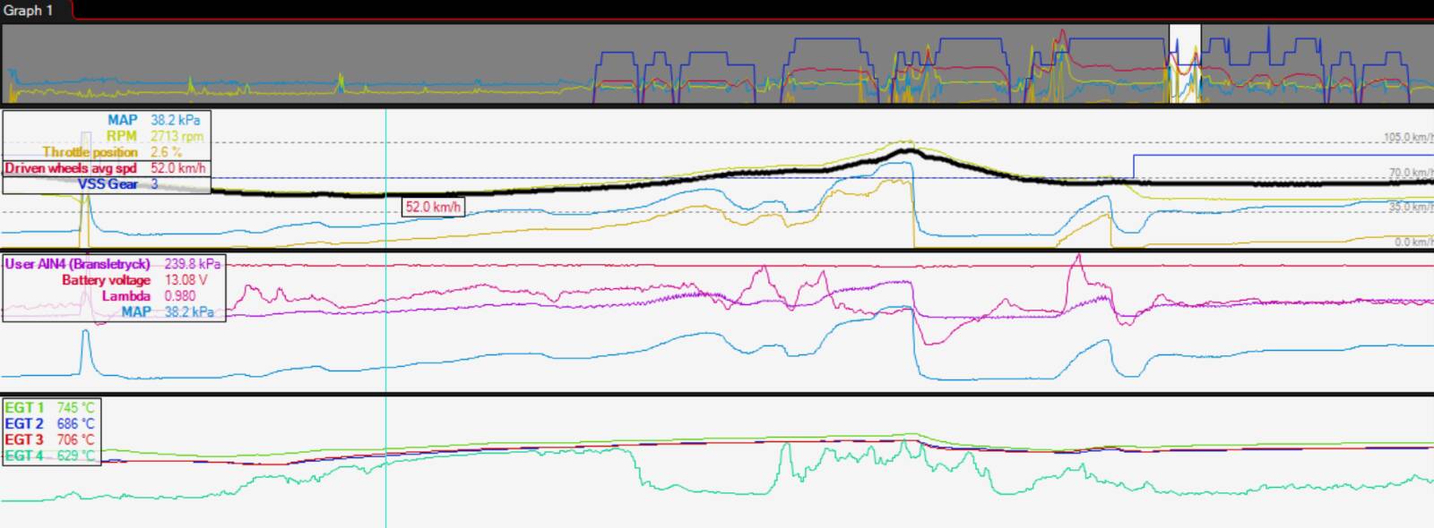Click the Throttle position legend entry
The width and height of the screenshot is (1434, 528).
90,152
